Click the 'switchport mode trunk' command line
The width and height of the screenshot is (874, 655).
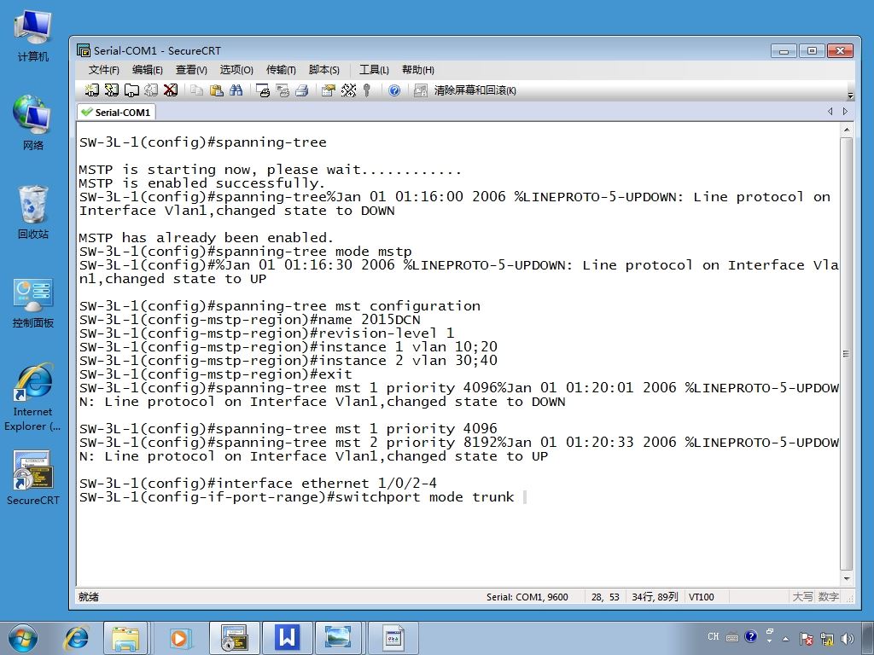point(296,497)
